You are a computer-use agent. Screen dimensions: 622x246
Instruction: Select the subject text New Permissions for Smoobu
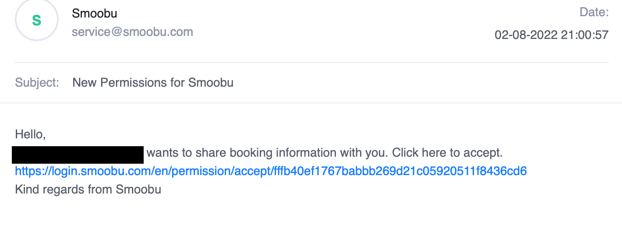point(153,83)
